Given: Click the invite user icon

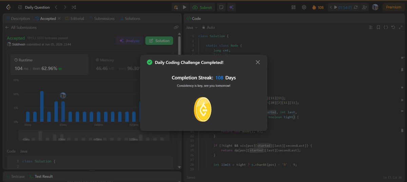Looking at the screenshot, I should click(365, 7).
